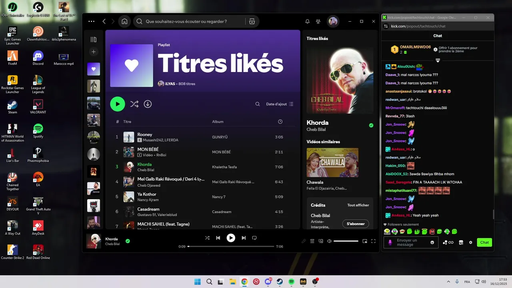The width and height of the screenshot is (512, 288).
Task: Create a playlist with the plus icon
Action: pos(94,52)
